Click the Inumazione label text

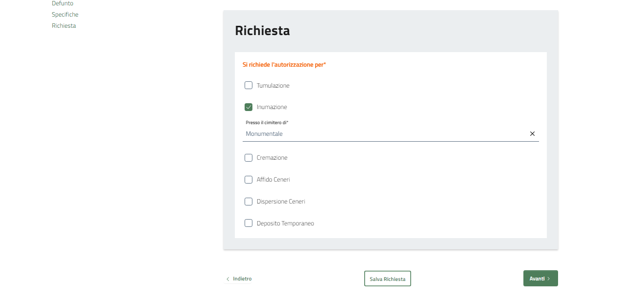(x=272, y=107)
